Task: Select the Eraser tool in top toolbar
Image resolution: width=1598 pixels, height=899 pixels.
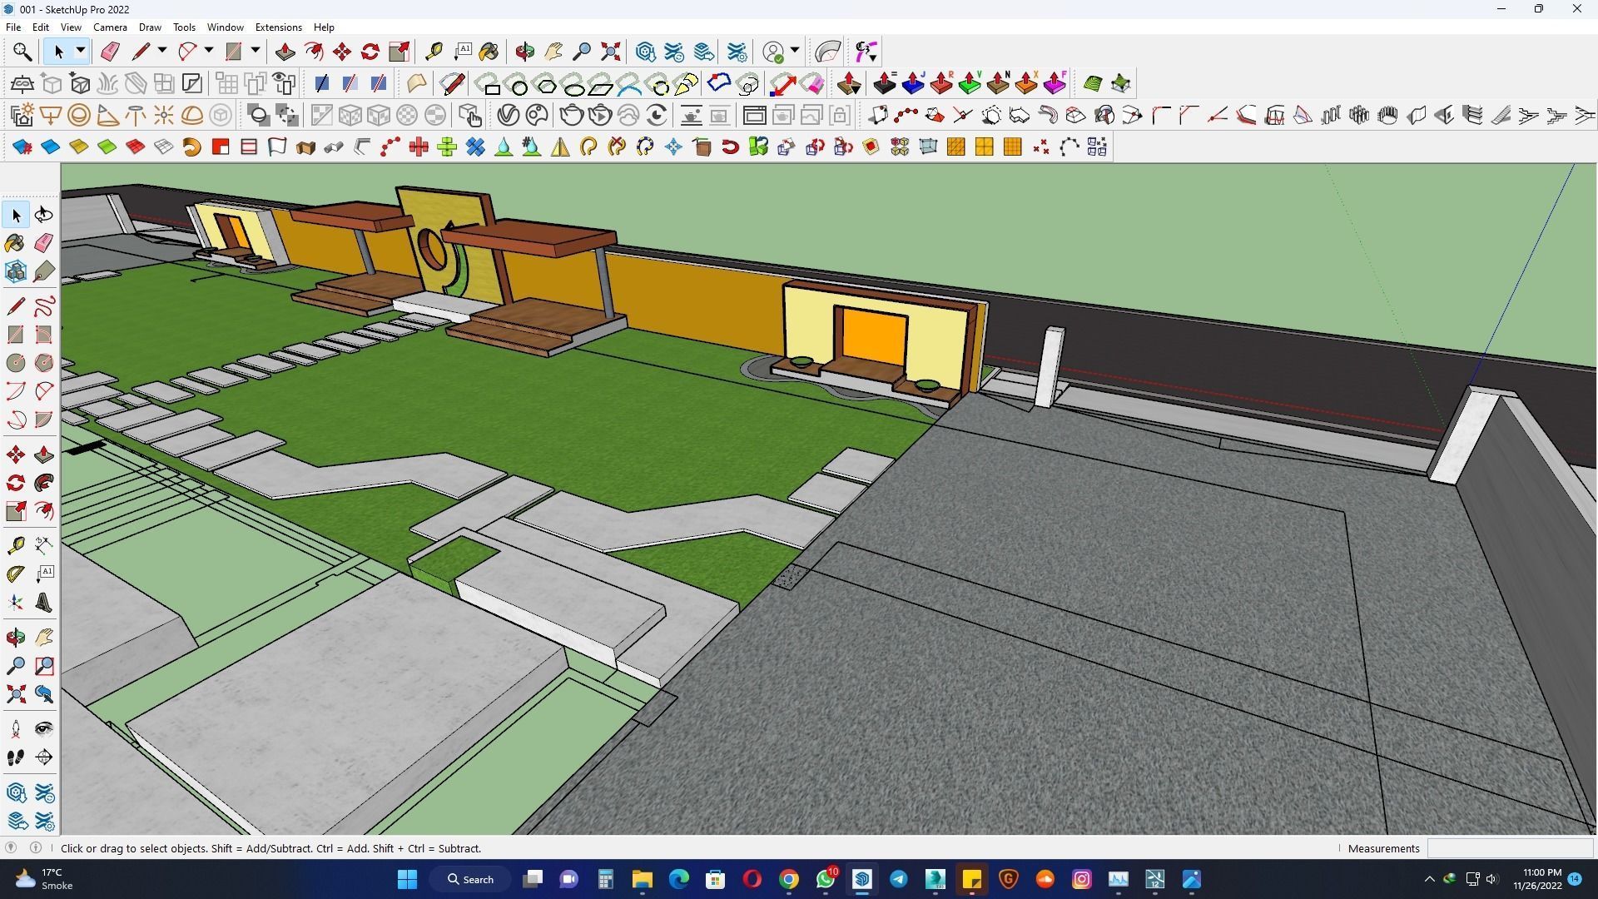Action: point(110,52)
